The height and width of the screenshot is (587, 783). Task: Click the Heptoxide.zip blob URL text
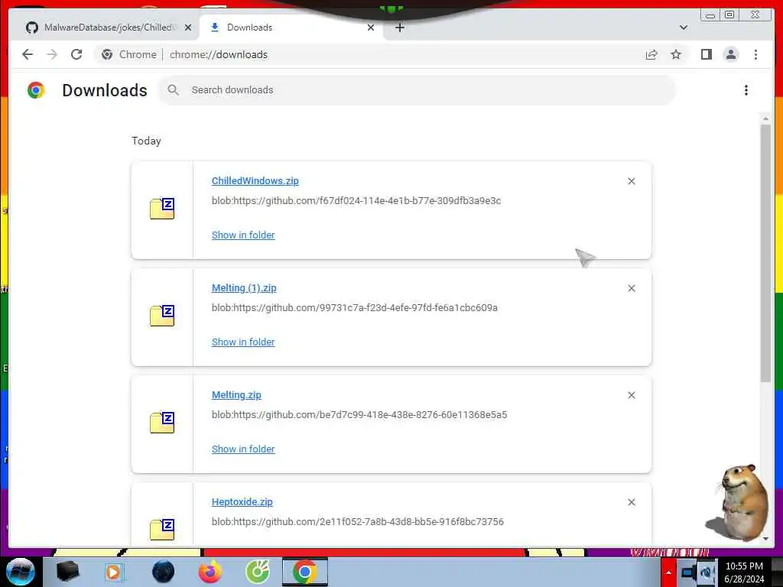tap(358, 521)
